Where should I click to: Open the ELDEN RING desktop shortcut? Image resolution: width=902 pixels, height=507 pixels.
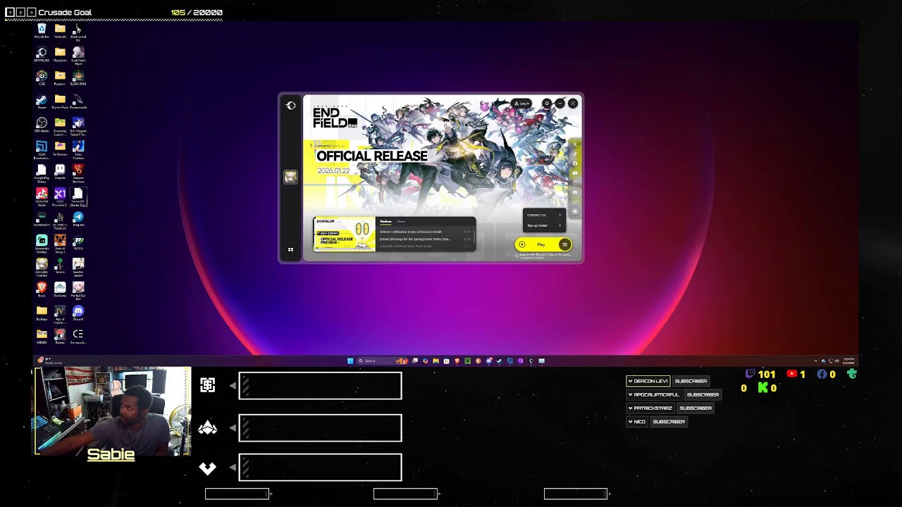coord(78,78)
